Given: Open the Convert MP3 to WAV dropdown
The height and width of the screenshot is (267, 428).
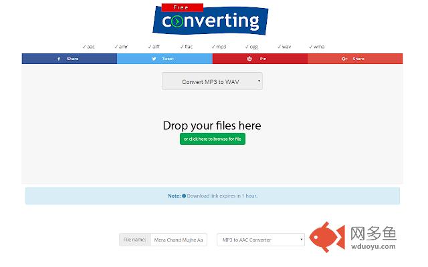Looking at the screenshot, I should [x=212, y=81].
